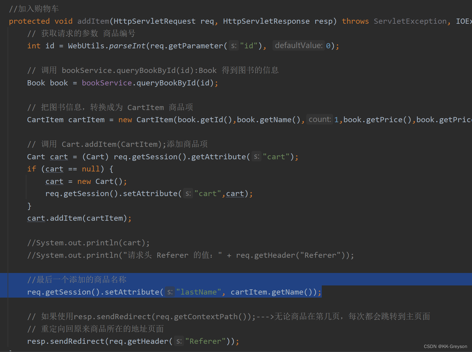This screenshot has width=472, height=352.
Task: Click "queryBookById" in the Book book assignment
Action: [166, 83]
